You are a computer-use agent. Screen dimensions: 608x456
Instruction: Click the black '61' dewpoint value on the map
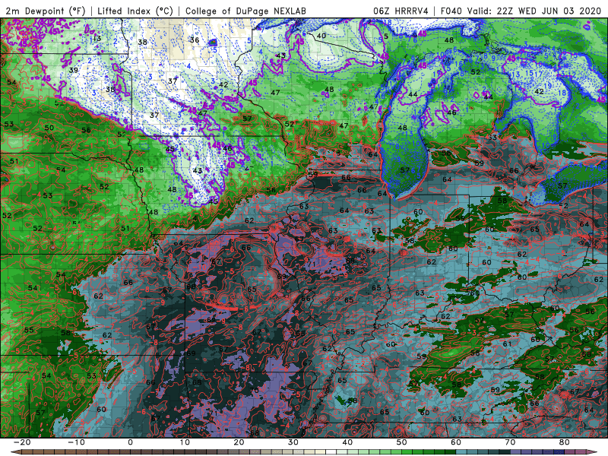(x=507, y=344)
